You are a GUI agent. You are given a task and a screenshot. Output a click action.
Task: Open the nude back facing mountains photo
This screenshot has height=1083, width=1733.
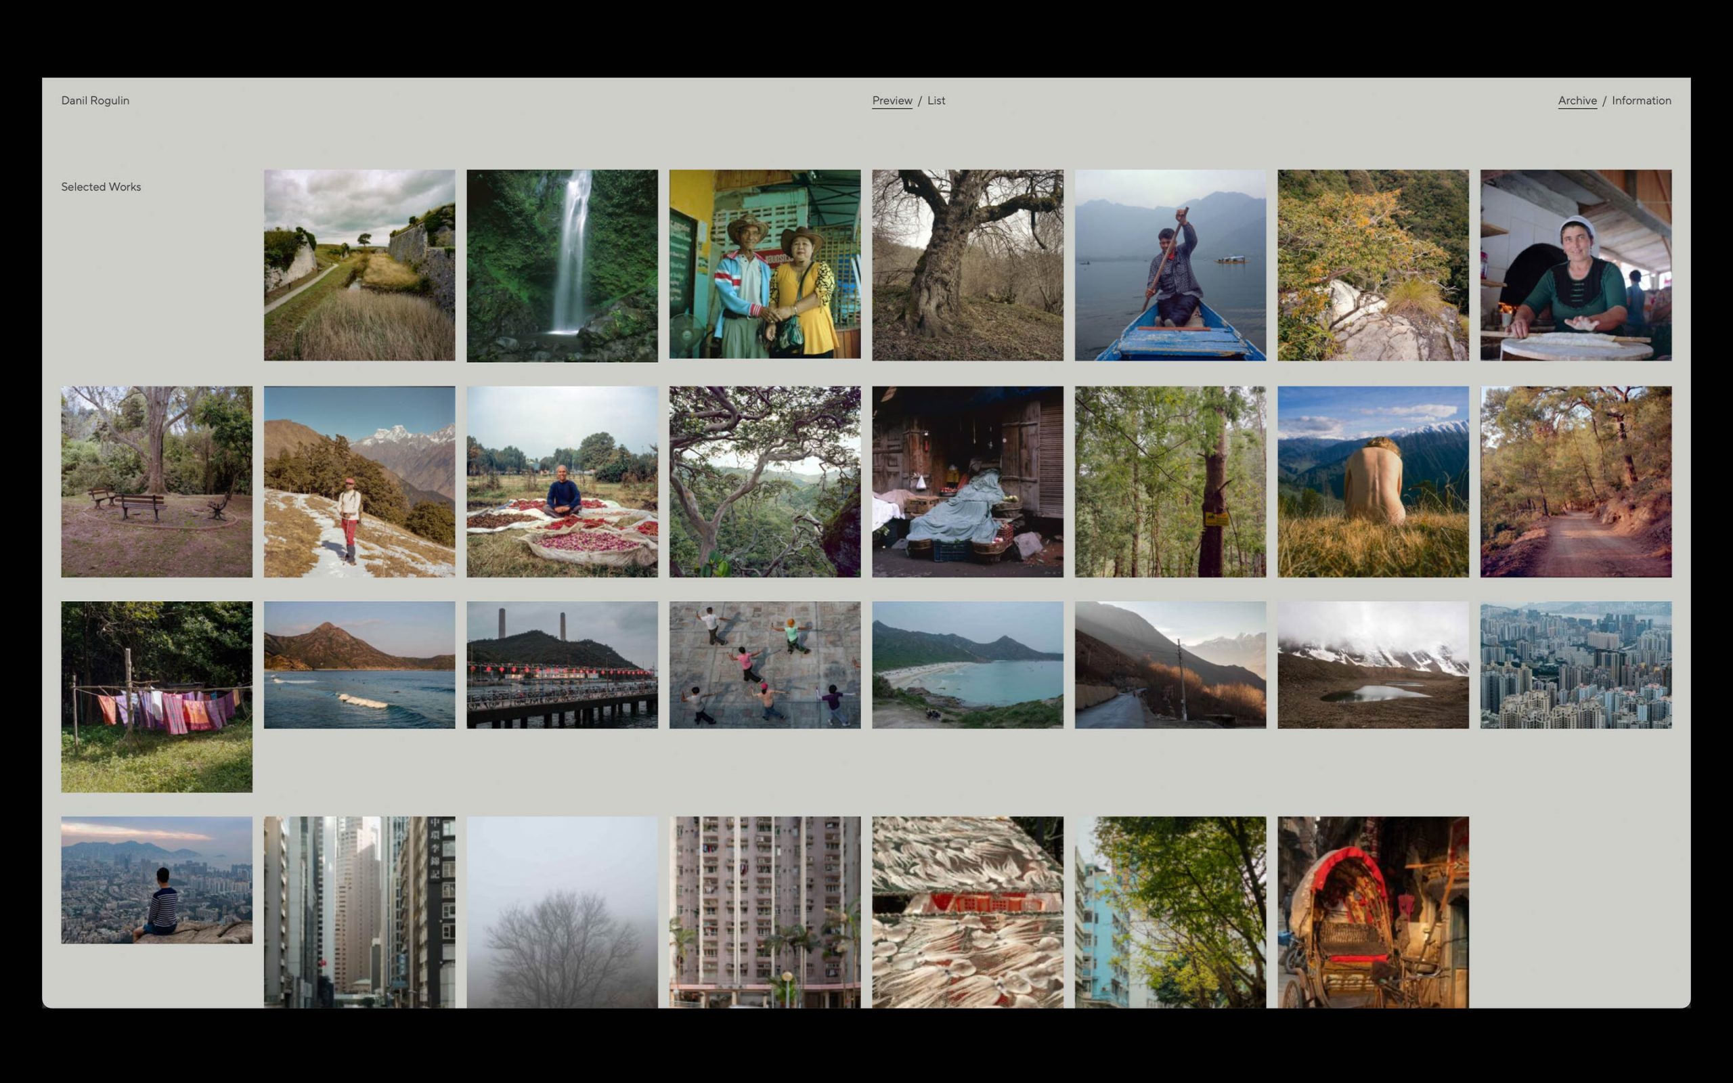tap(1373, 482)
